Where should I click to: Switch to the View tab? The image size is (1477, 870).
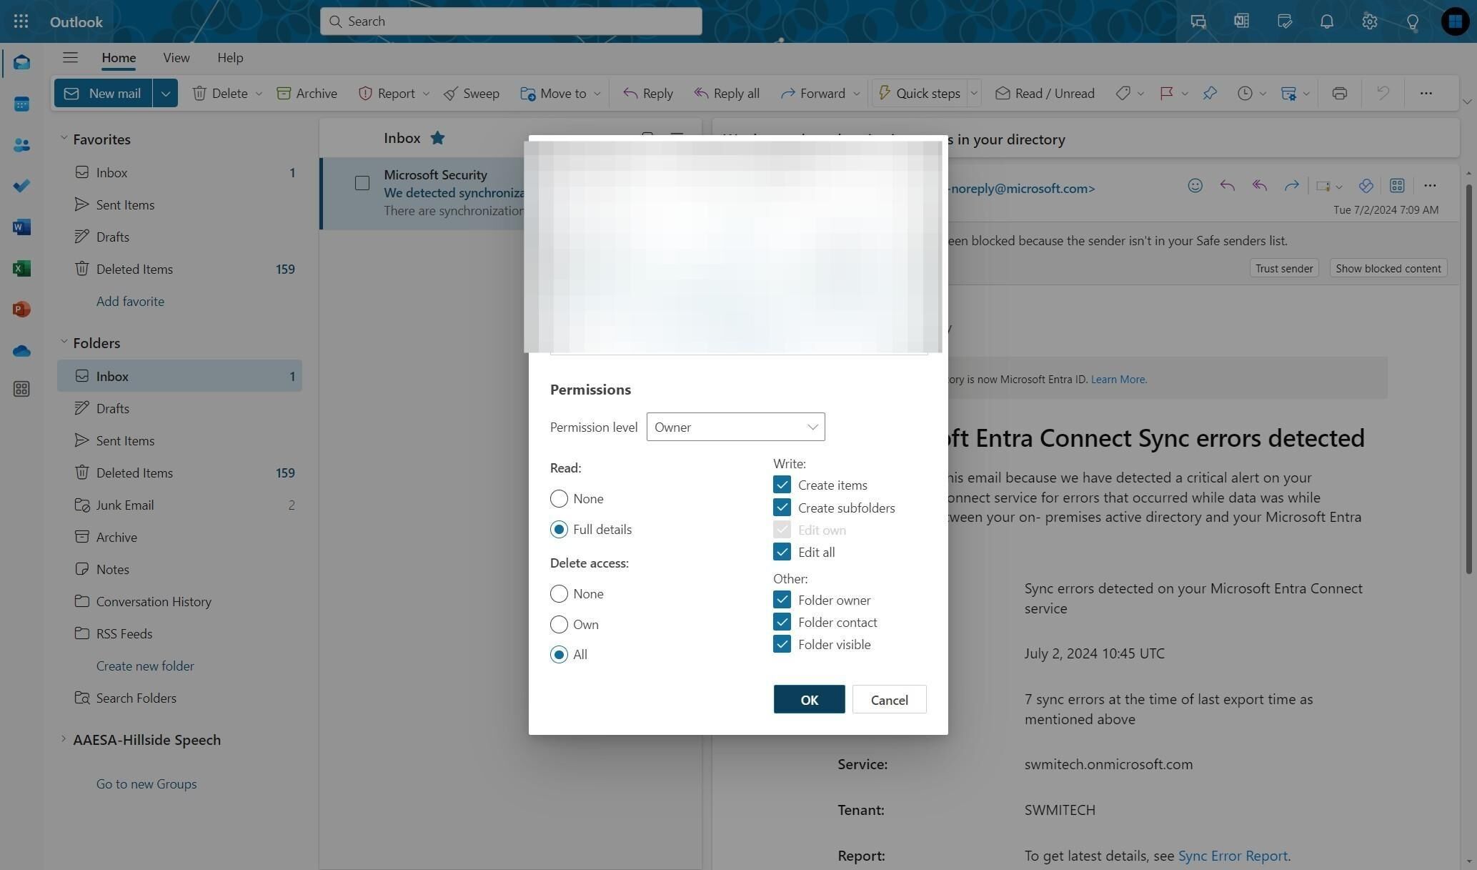[x=176, y=58]
